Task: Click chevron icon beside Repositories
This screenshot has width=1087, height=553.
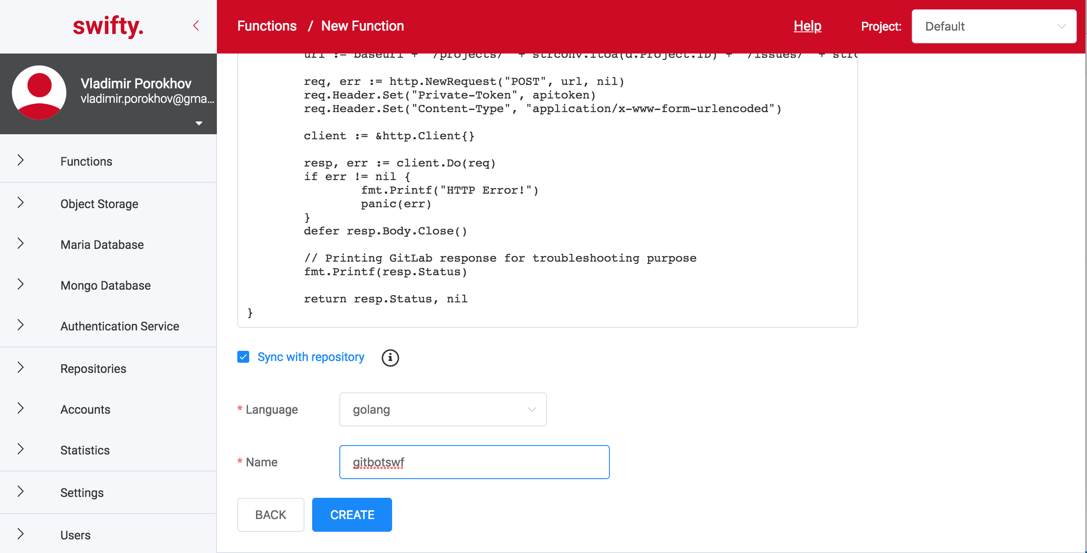Action: tap(20, 368)
